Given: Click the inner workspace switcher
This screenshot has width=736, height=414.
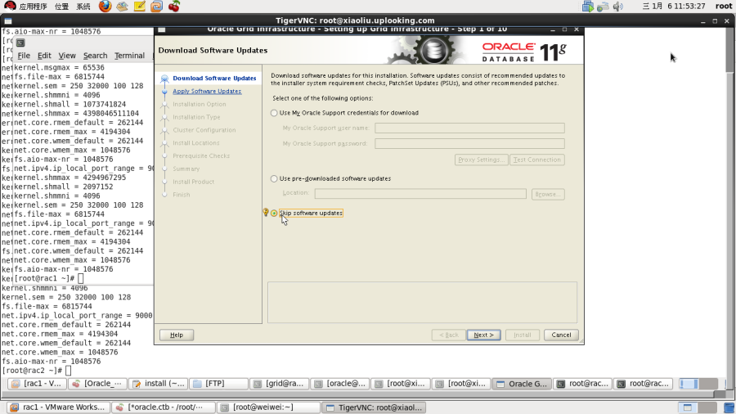Looking at the screenshot, I should [x=698, y=384].
